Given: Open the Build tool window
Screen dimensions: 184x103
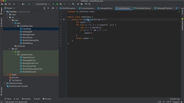Looking at the screenshot, I should 37,99.
